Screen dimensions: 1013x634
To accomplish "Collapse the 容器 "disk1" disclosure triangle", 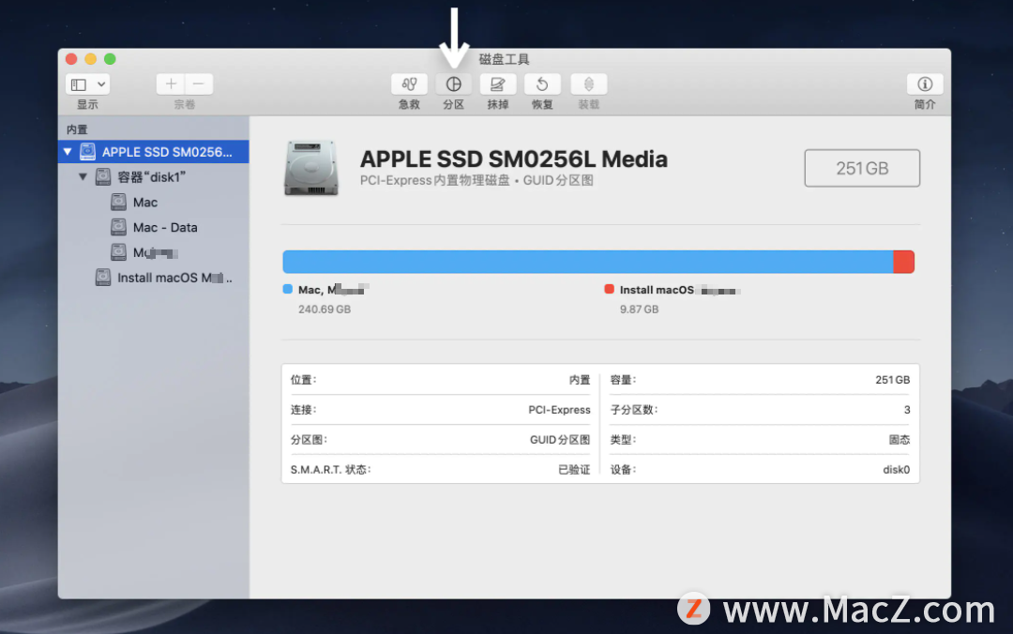I will point(83,176).
